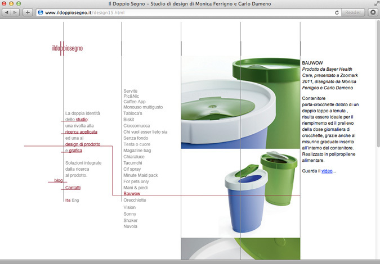Click the vertical page scrollbar

pyautogui.click(x=377, y=140)
